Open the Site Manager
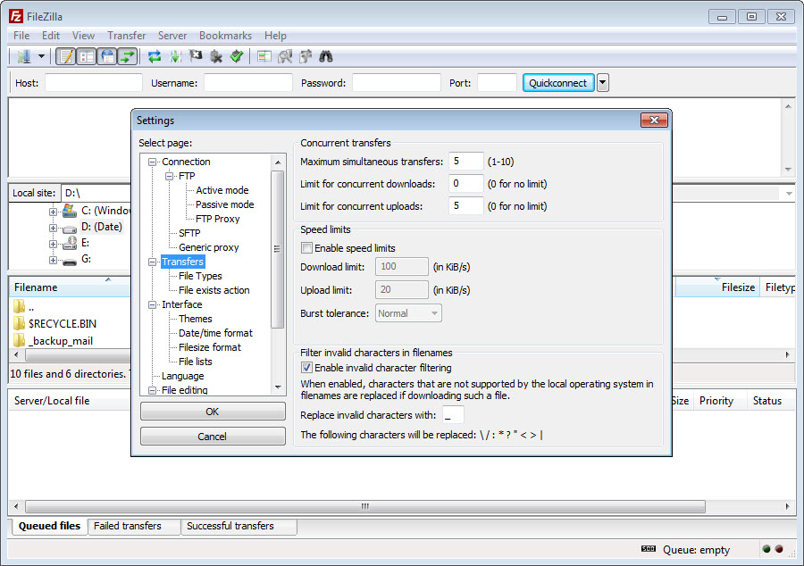Image resolution: width=804 pixels, height=566 pixels. point(23,56)
